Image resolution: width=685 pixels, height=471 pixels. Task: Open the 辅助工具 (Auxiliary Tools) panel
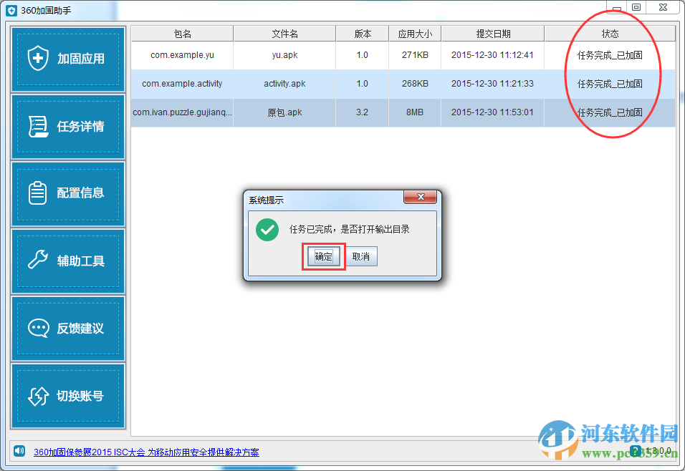(67, 261)
